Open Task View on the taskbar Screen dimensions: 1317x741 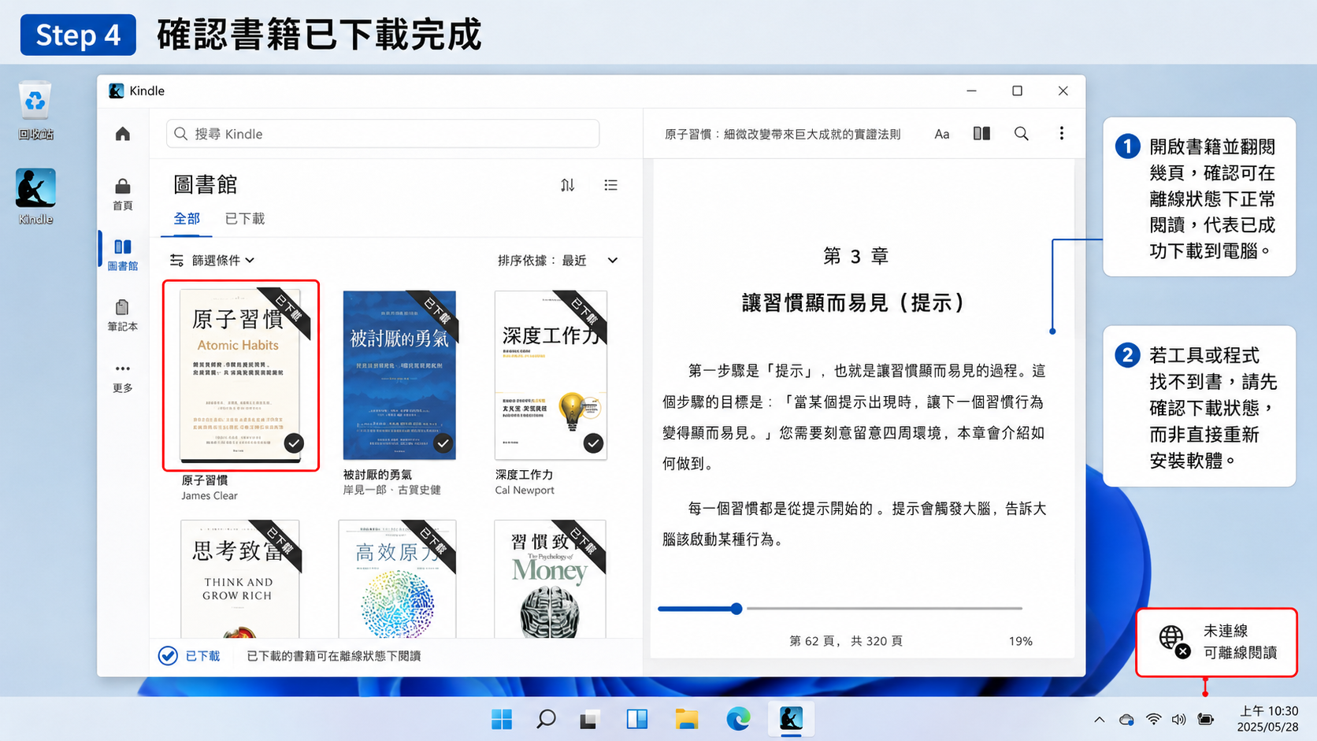[590, 719]
